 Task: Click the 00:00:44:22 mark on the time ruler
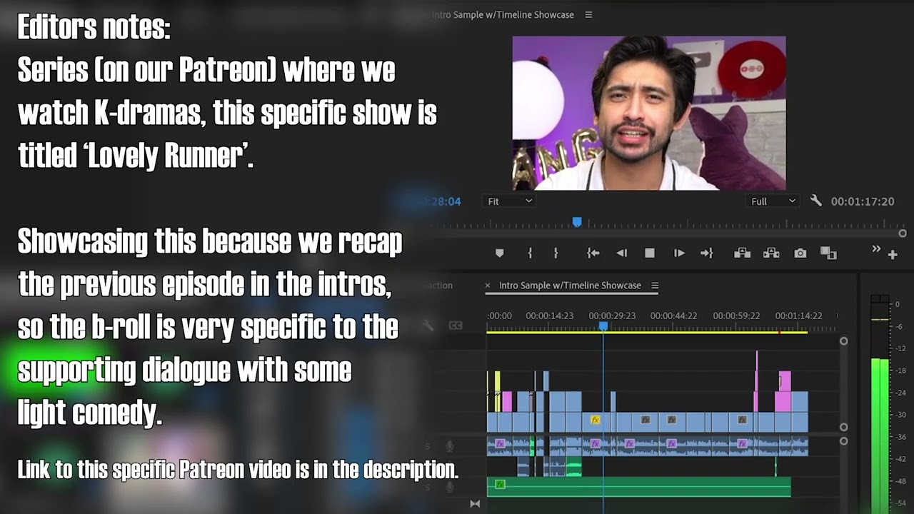tap(673, 316)
